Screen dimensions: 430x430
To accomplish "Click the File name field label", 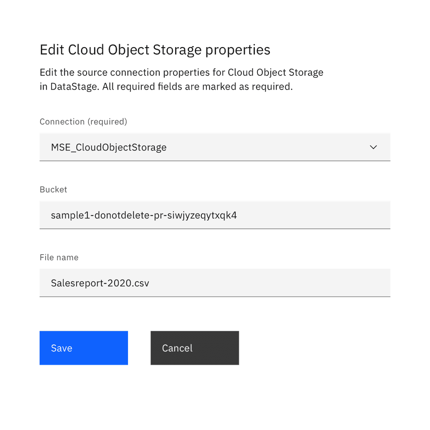I will [59, 258].
